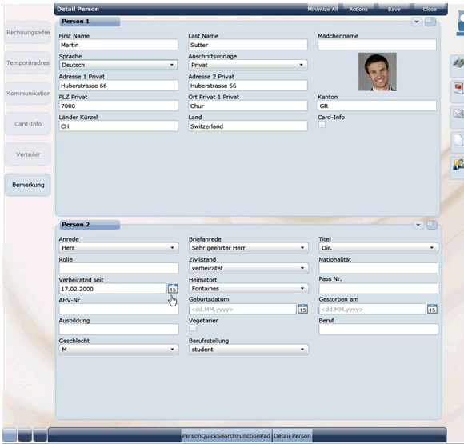Maximize the Person 1 panel
The width and height of the screenshot is (464, 444).
tap(430, 22)
